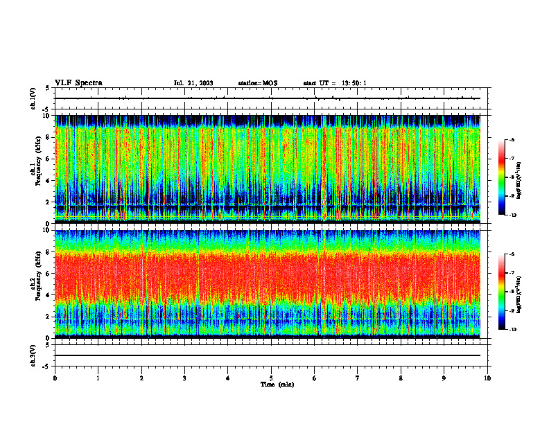Screen dimensions: 549x424
Task: Click time axis tick label "4"
Action: click(228, 378)
